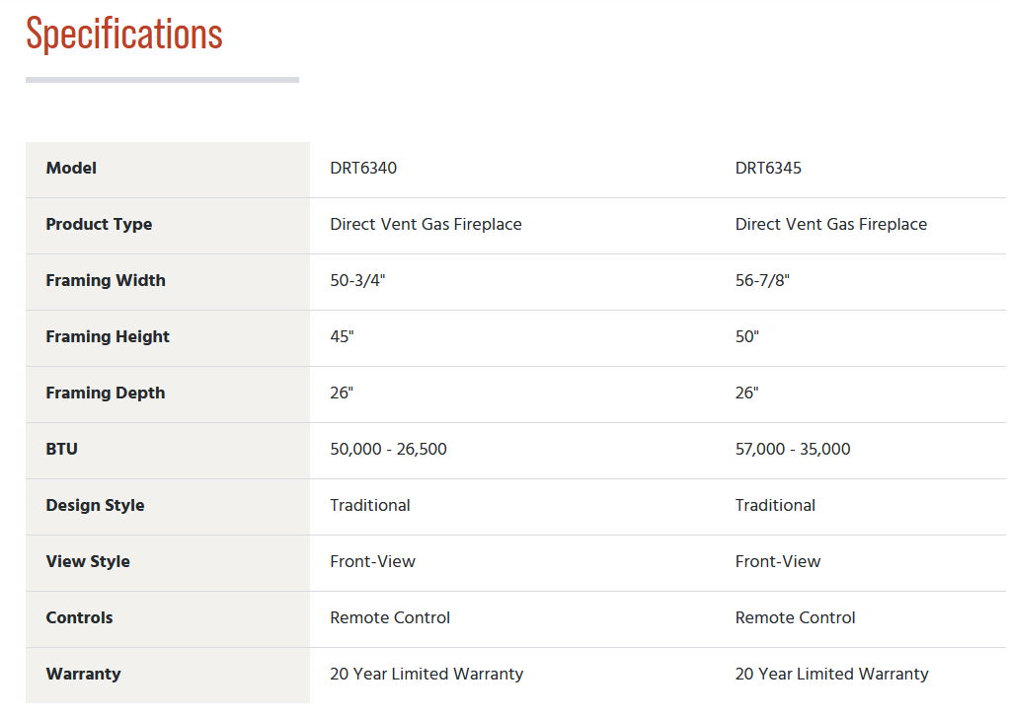Click the Model row label
Viewport: 1009px width, 716px height.
click(x=71, y=169)
